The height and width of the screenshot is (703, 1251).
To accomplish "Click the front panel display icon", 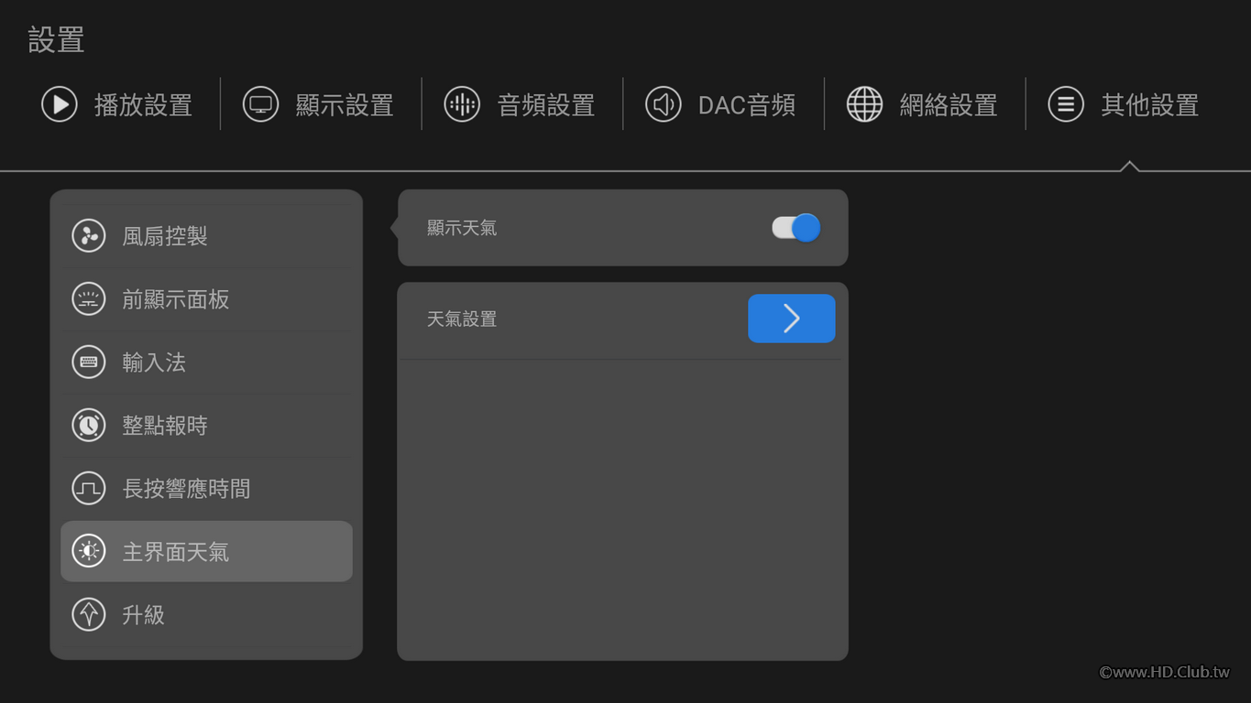I will tap(89, 299).
